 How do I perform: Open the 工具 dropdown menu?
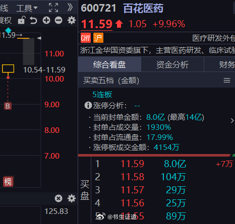[x=27, y=8]
